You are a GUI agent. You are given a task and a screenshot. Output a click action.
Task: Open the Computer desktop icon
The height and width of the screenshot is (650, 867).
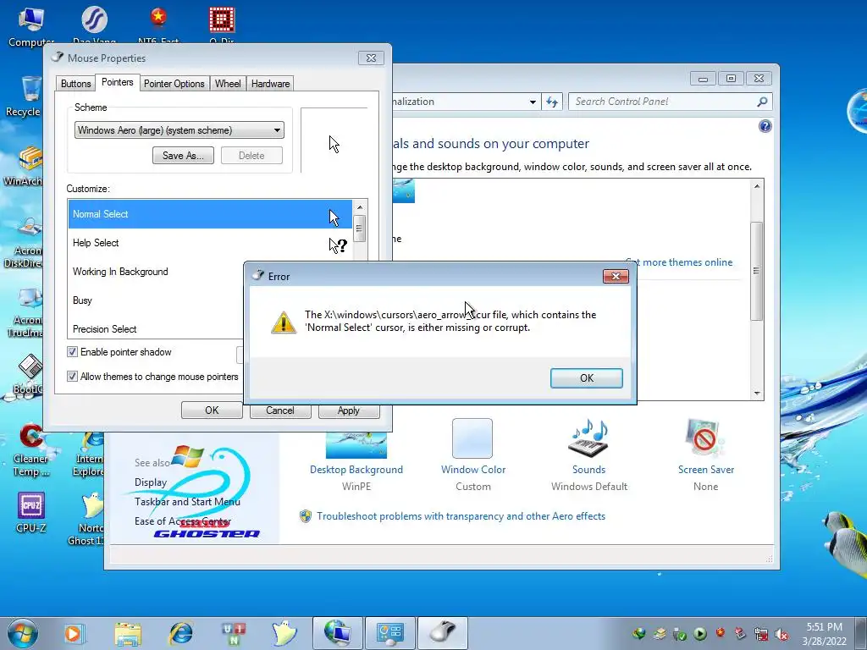click(x=30, y=26)
